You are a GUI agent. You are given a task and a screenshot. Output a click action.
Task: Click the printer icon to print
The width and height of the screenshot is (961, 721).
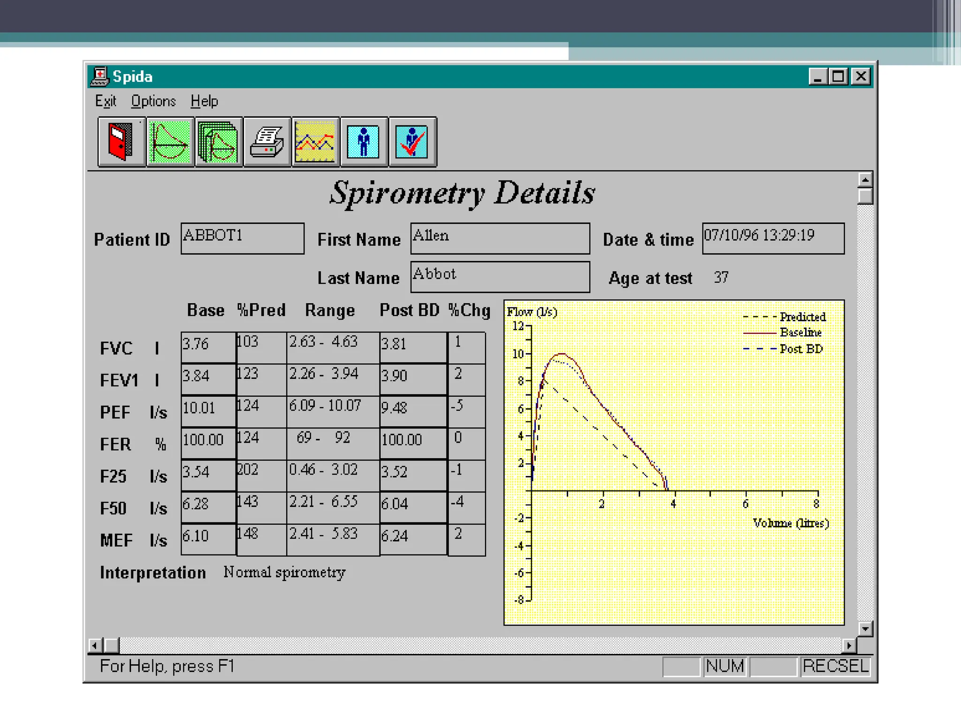pyautogui.click(x=267, y=142)
